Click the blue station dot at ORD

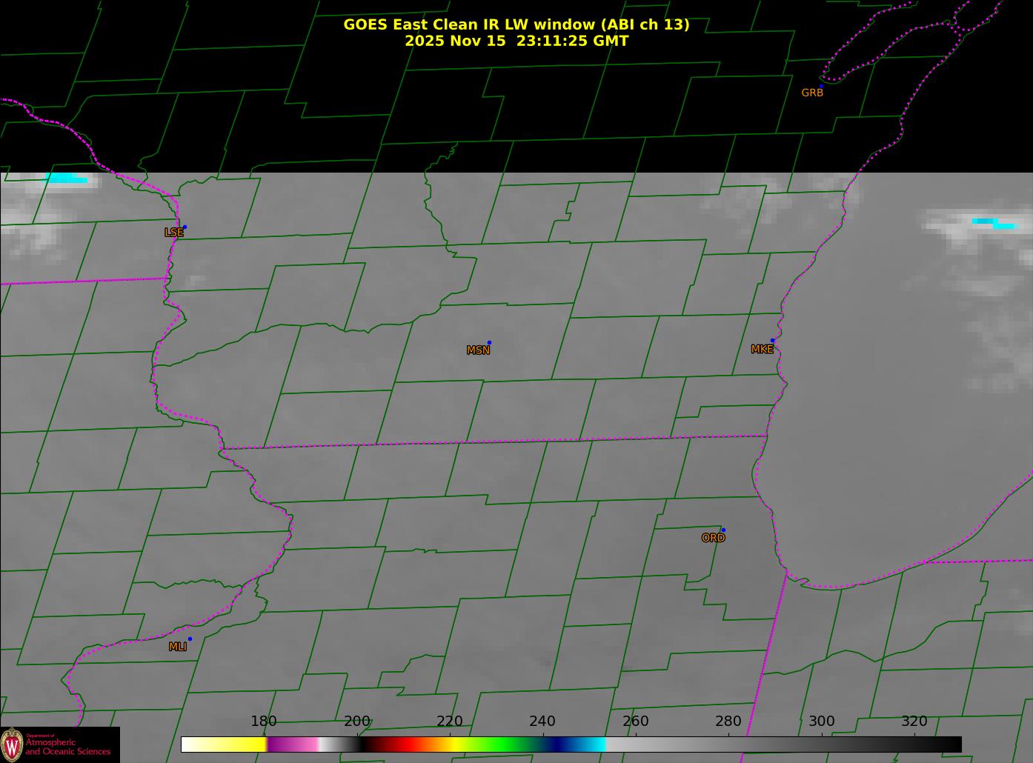(x=723, y=530)
